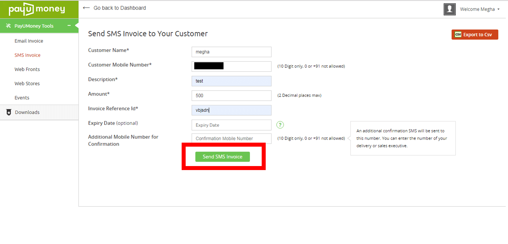The width and height of the screenshot is (508, 244).
Task: Open Events in sidebar
Action: click(22, 98)
